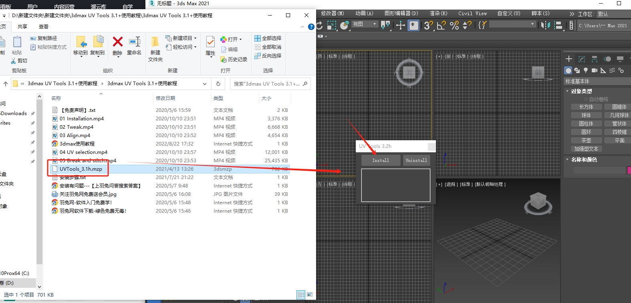
Task: Toggle Select and Manipulate mode
Action: [x=413, y=26]
